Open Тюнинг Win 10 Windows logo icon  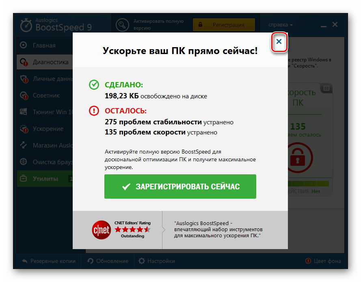click(x=24, y=112)
